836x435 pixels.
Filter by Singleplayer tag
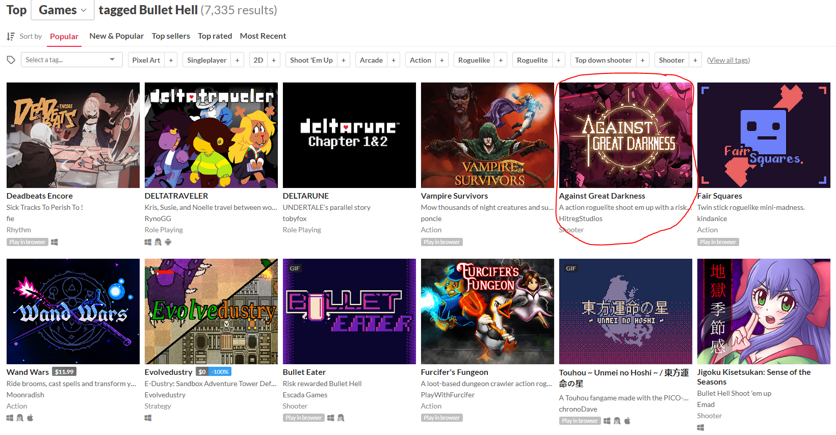tap(207, 60)
